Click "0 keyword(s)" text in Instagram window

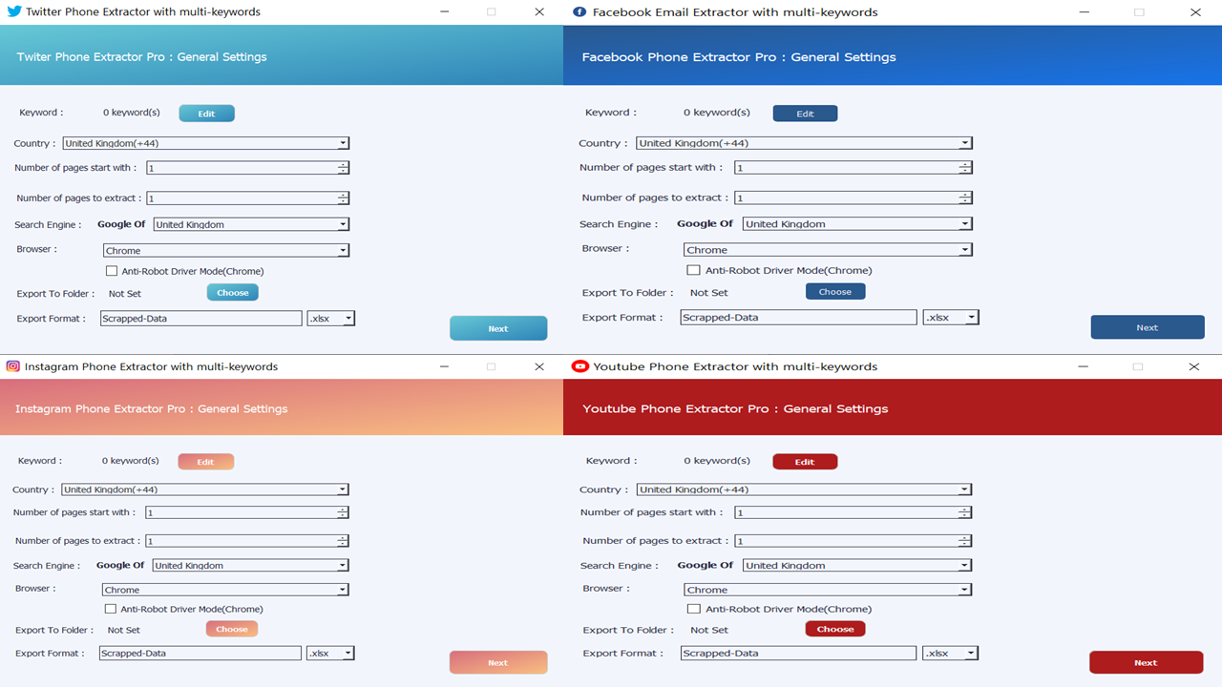coord(131,461)
